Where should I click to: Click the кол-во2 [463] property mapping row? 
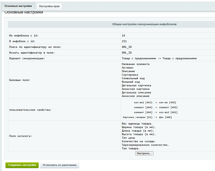coord(155,103)
